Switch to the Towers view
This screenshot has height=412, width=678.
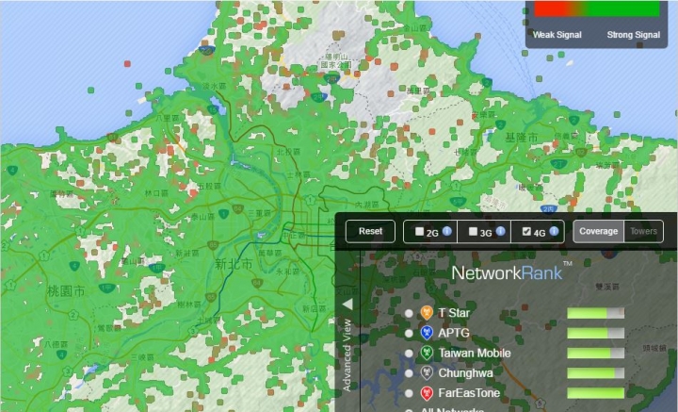pyautogui.click(x=643, y=232)
